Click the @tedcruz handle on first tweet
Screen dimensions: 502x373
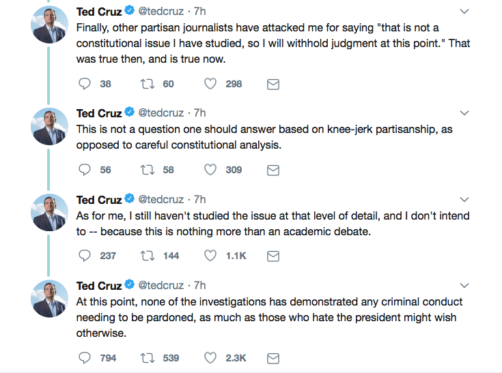coord(161,11)
